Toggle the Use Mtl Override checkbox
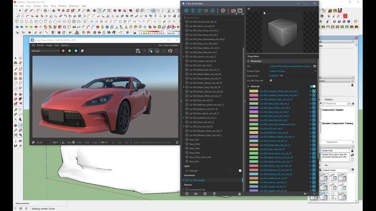Screen dimensions: 376x211 pos(271,81)
